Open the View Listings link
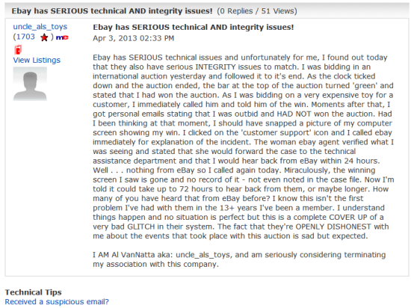The width and height of the screenshot is (411, 308). (x=37, y=60)
